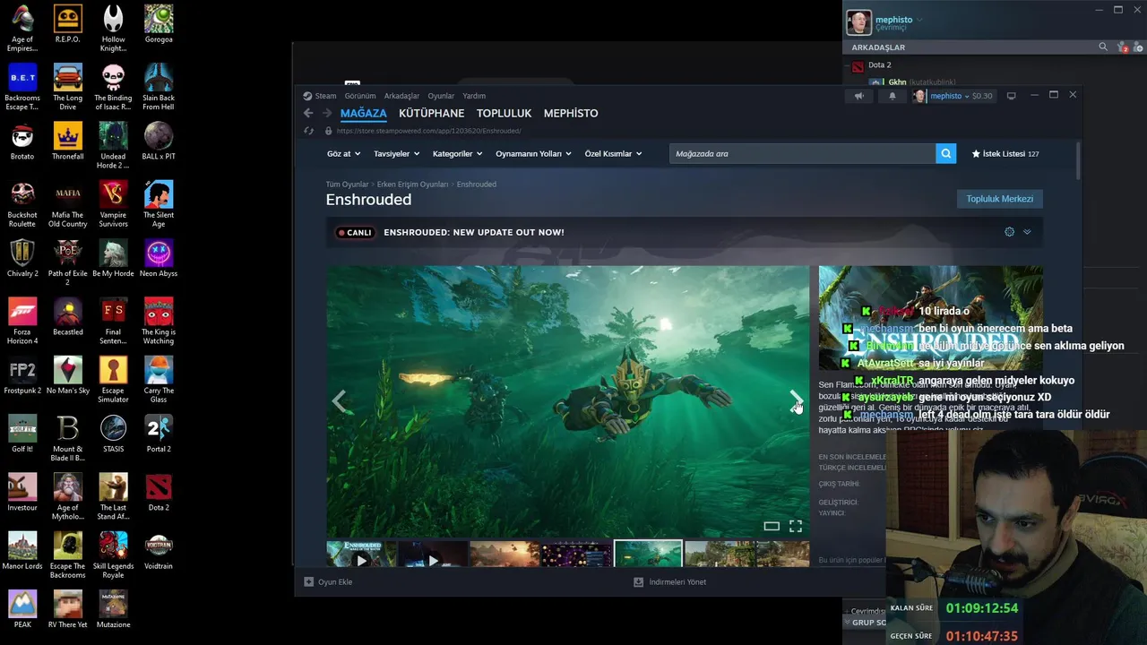
Task: Toggle theater mode on media viewer
Action: [771, 526]
